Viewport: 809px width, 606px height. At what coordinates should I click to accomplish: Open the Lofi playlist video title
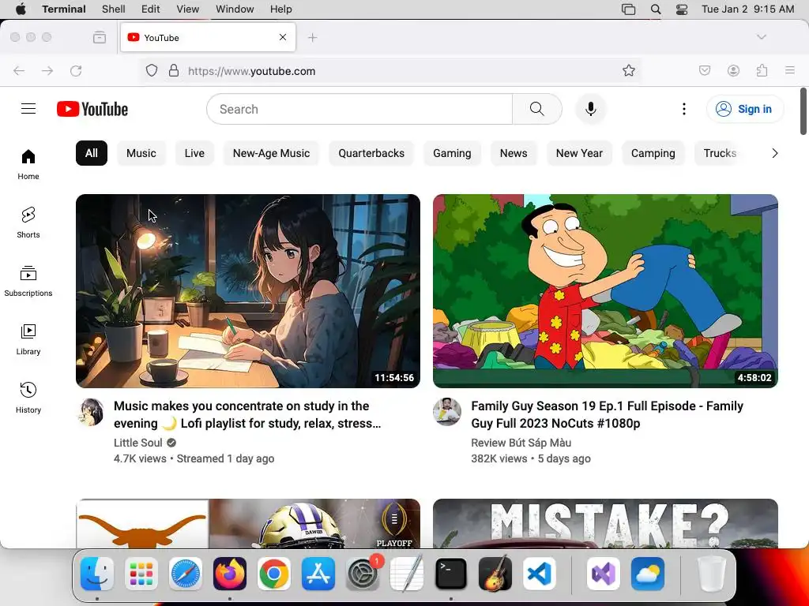(247, 414)
